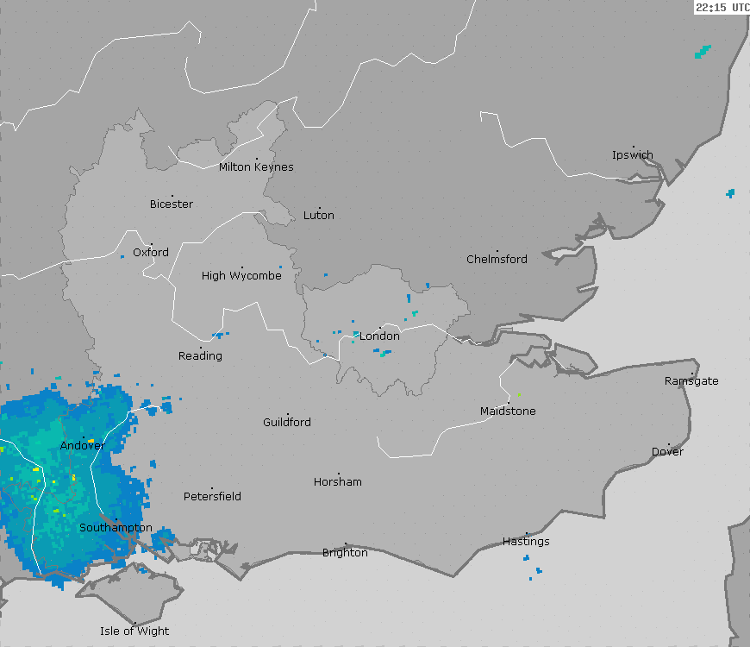Select Reading on the map
The height and width of the screenshot is (647, 750).
[x=200, y=355]
